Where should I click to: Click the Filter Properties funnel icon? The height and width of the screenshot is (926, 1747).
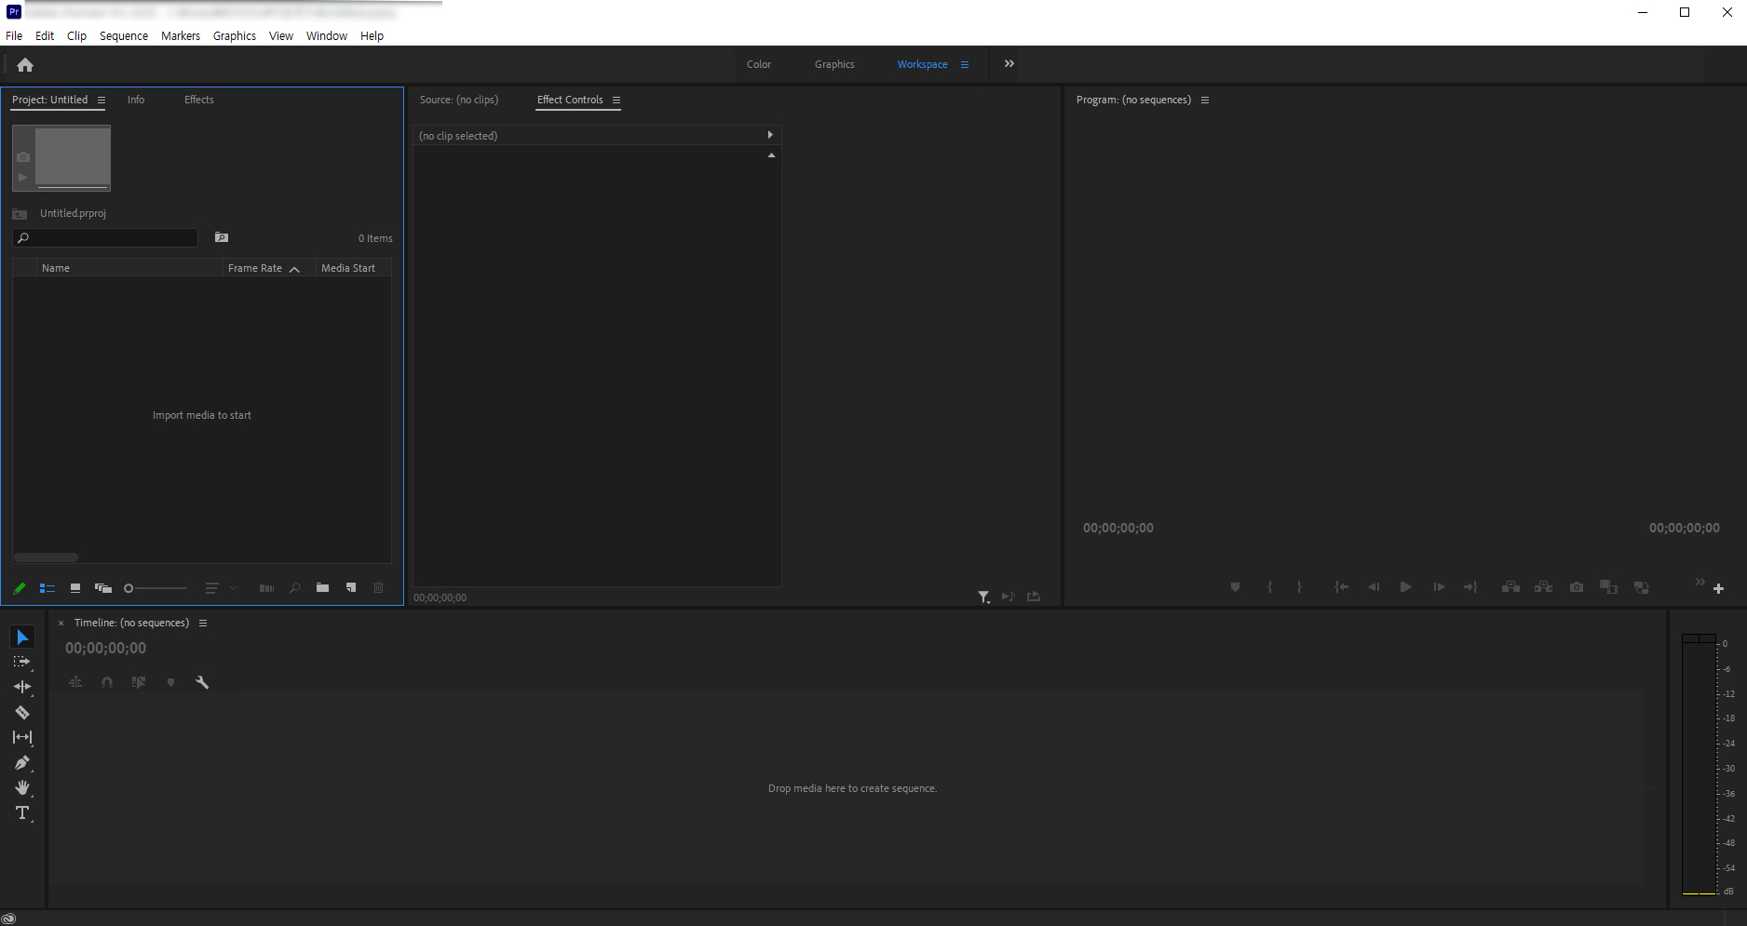tap(983, 597)
